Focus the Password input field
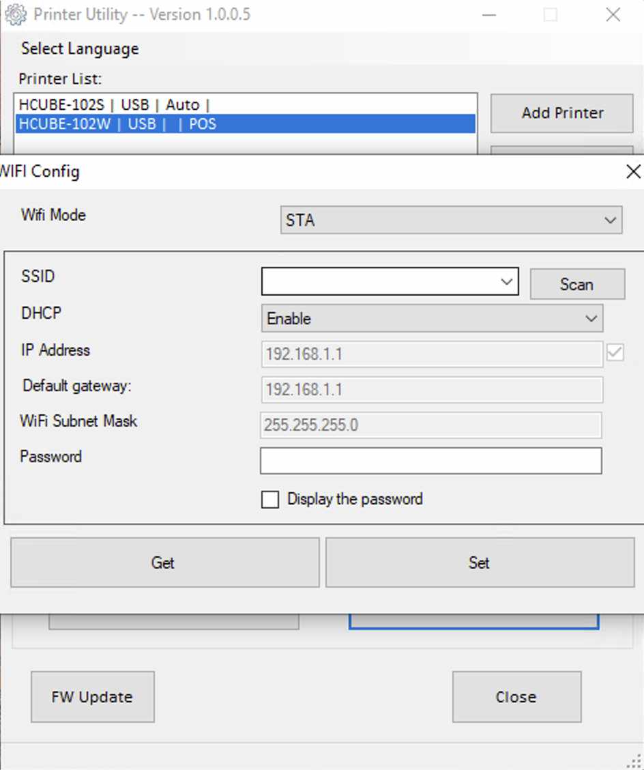Image resolution: width=644 pixels, height=770 pixels. (431, 461)
